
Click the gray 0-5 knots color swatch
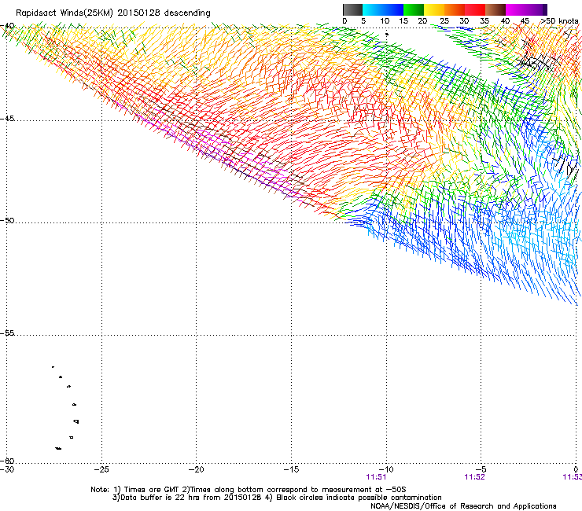(x=352, y=9)
